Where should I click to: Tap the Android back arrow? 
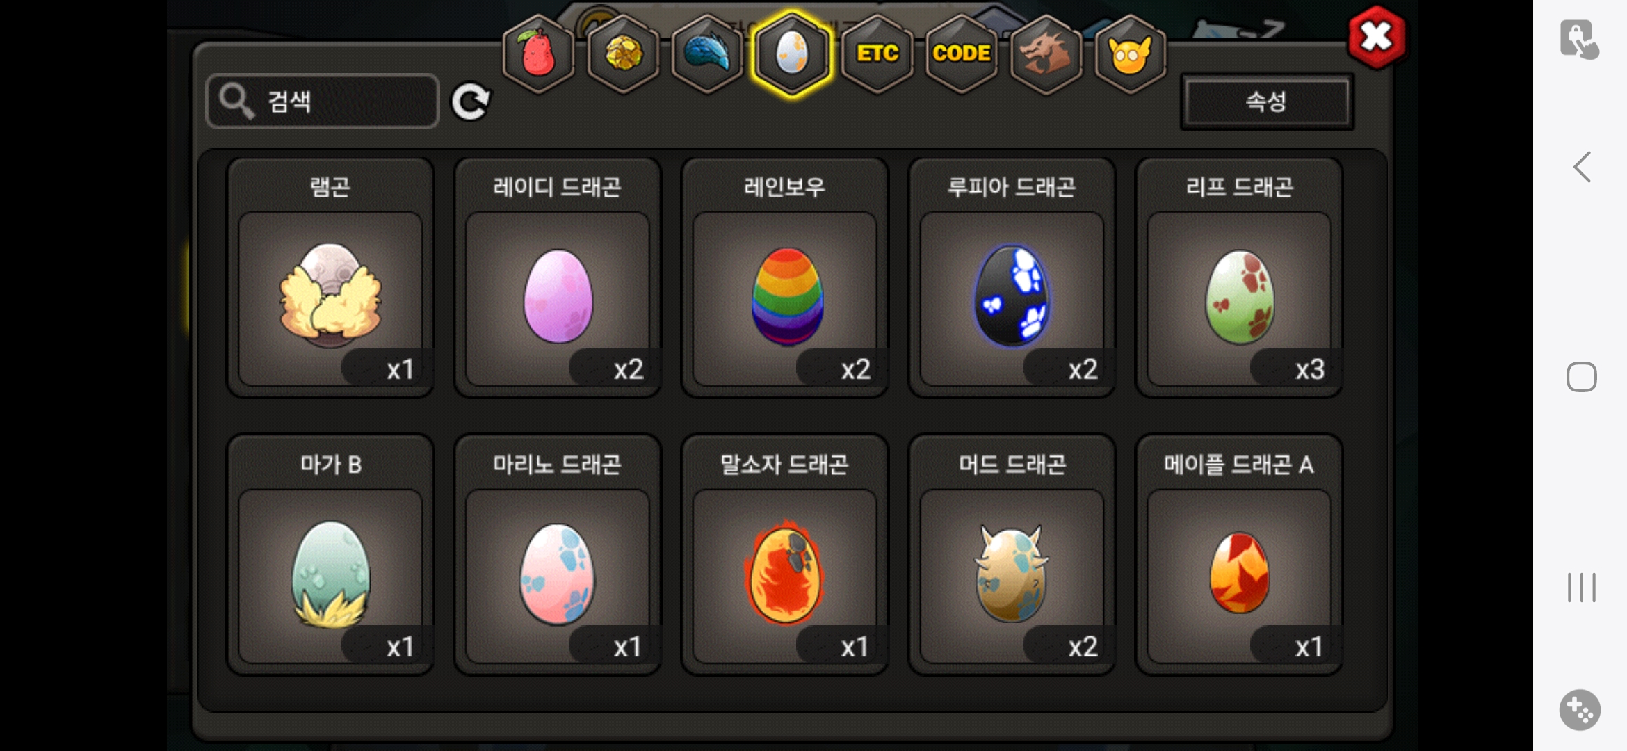[x=1582, y=167]
